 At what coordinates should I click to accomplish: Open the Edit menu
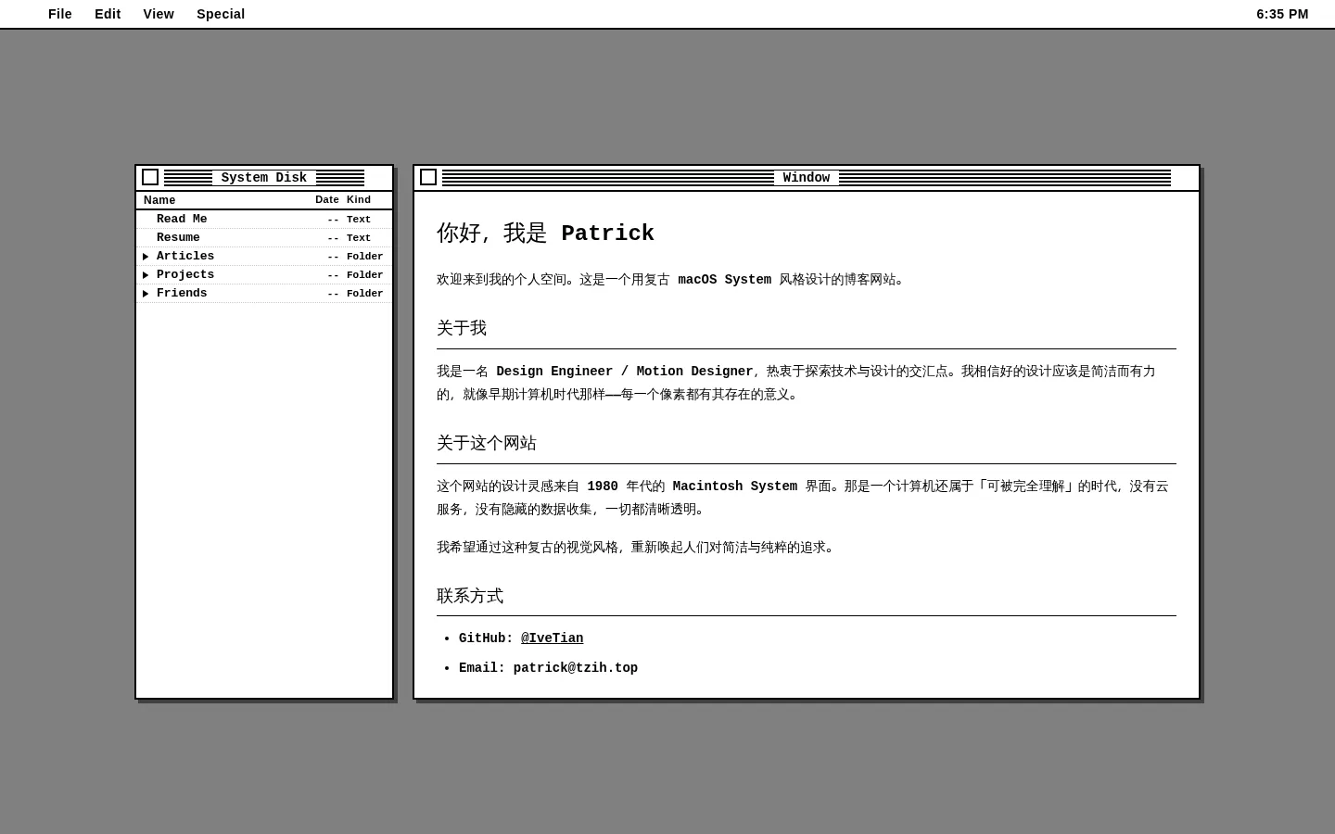pyautogui.click(x=108, y=14)
